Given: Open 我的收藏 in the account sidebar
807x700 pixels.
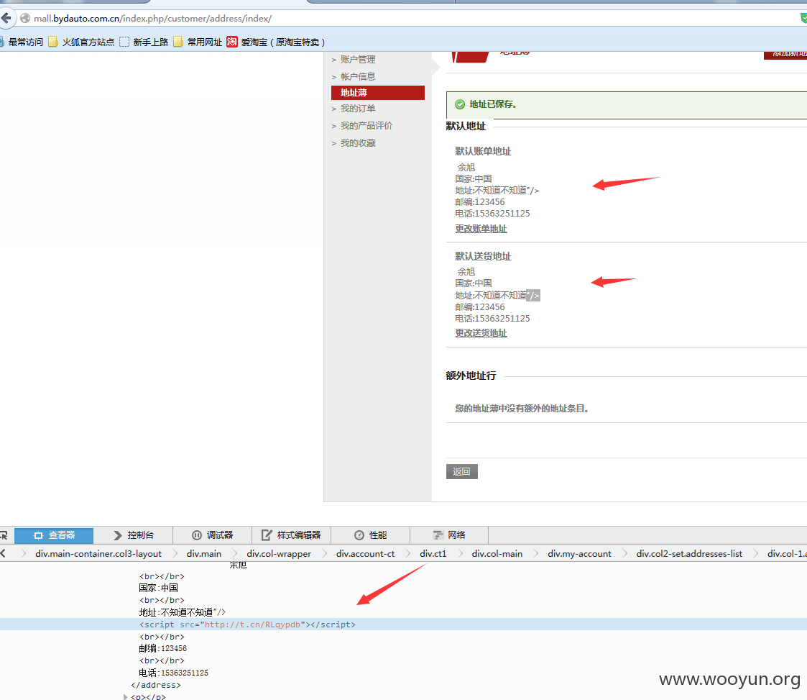Looking at the screenshot, I should 358,143.
